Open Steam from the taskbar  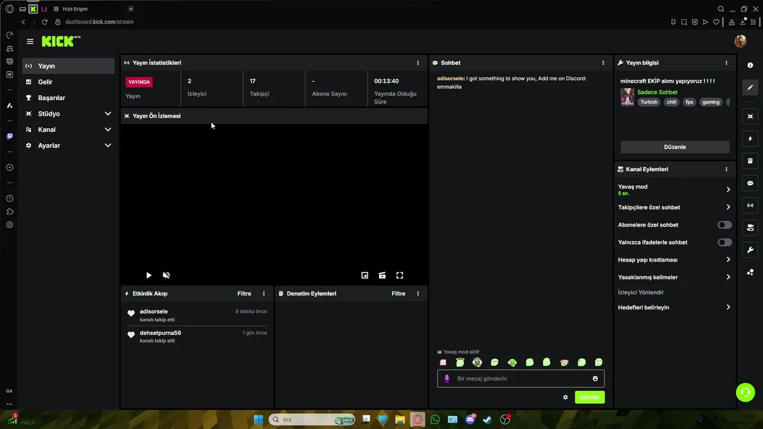488,419
